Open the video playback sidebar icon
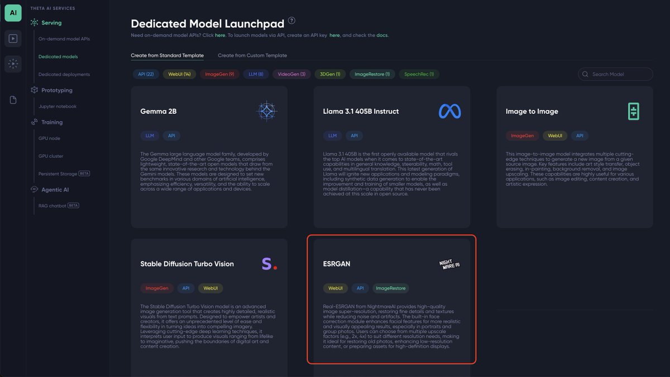The width and height of the screenshot is (670, 377). click(x=12, y=37)
